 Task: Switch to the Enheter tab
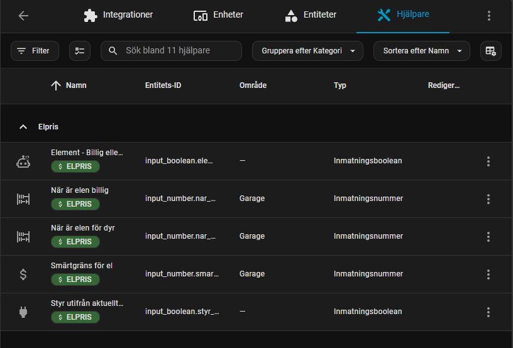tap(218, 15)
